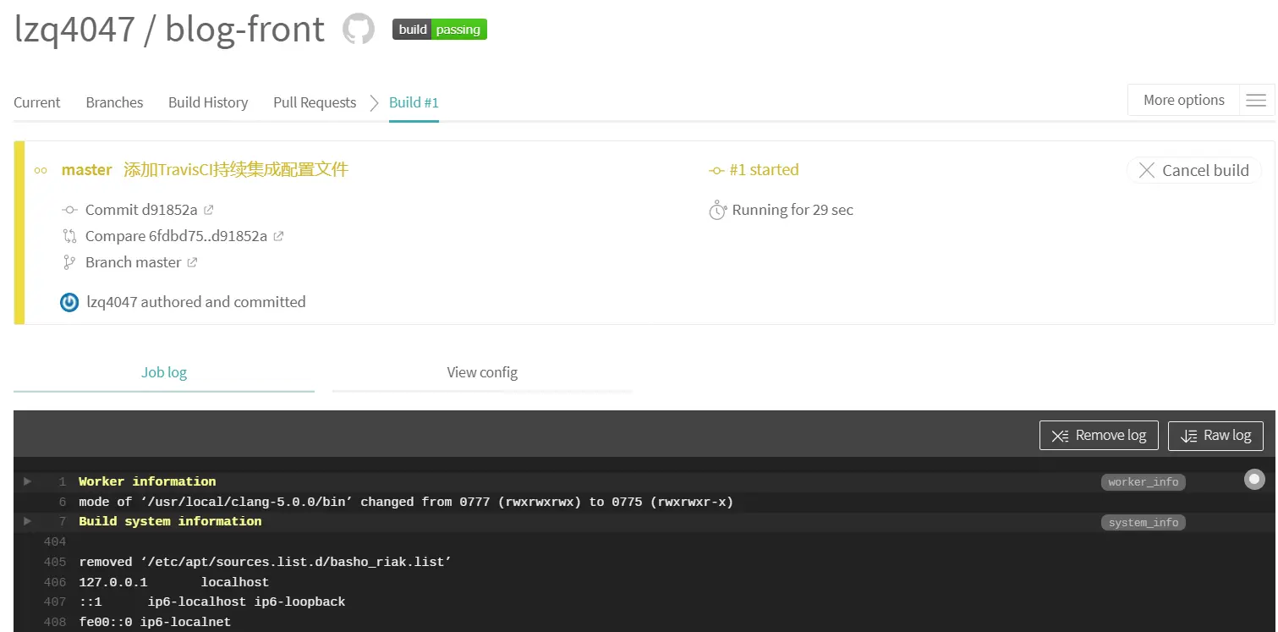Click the X icon on Cancel build
Viewport: 1278px width, 632px height.
(1147, 170)
